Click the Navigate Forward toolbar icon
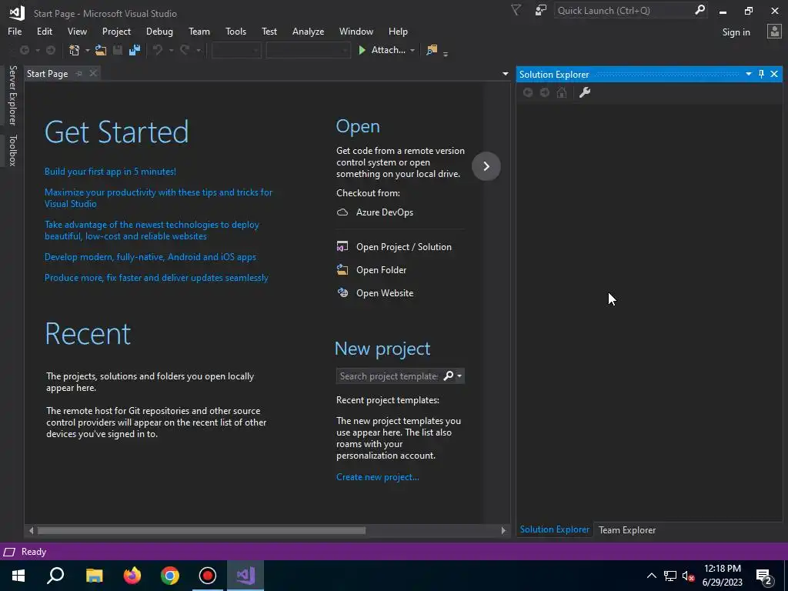This screenshot has width=788, height=591. 51,50
